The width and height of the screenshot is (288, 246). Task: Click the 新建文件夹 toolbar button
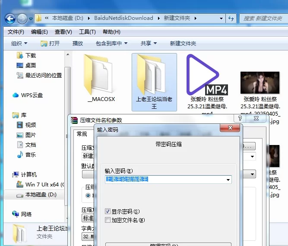183,44
